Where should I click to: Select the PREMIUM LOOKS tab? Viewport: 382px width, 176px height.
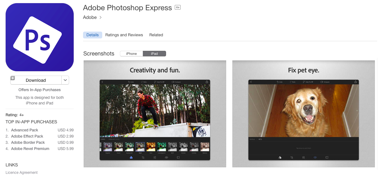(114, 139)
